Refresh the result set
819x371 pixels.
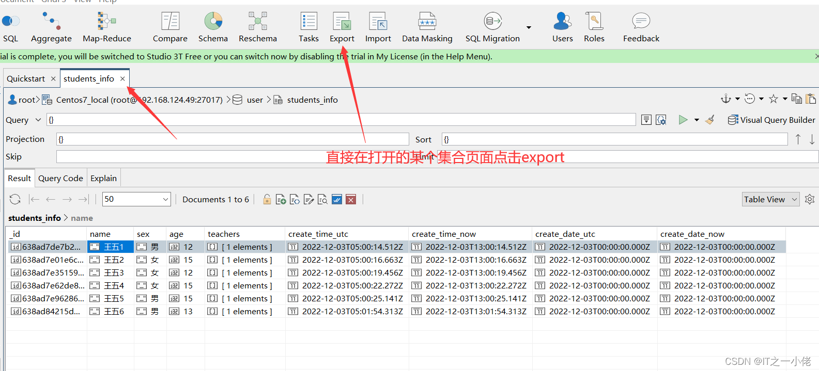click(x=15, y=199)
